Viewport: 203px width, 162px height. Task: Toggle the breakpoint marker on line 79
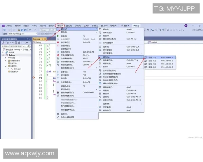[x=34, y=78]
